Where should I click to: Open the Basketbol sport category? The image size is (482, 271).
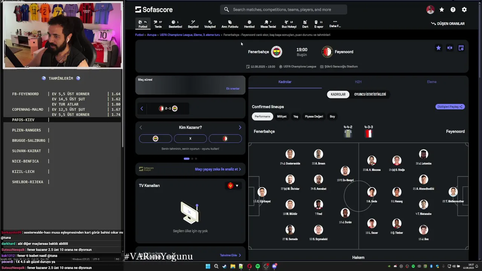(175, 24)
